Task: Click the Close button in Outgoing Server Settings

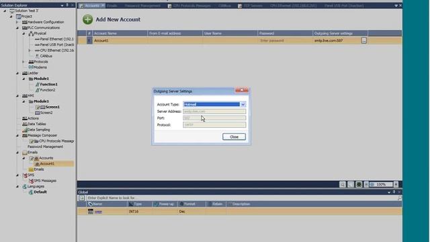Action: (234, 136)
